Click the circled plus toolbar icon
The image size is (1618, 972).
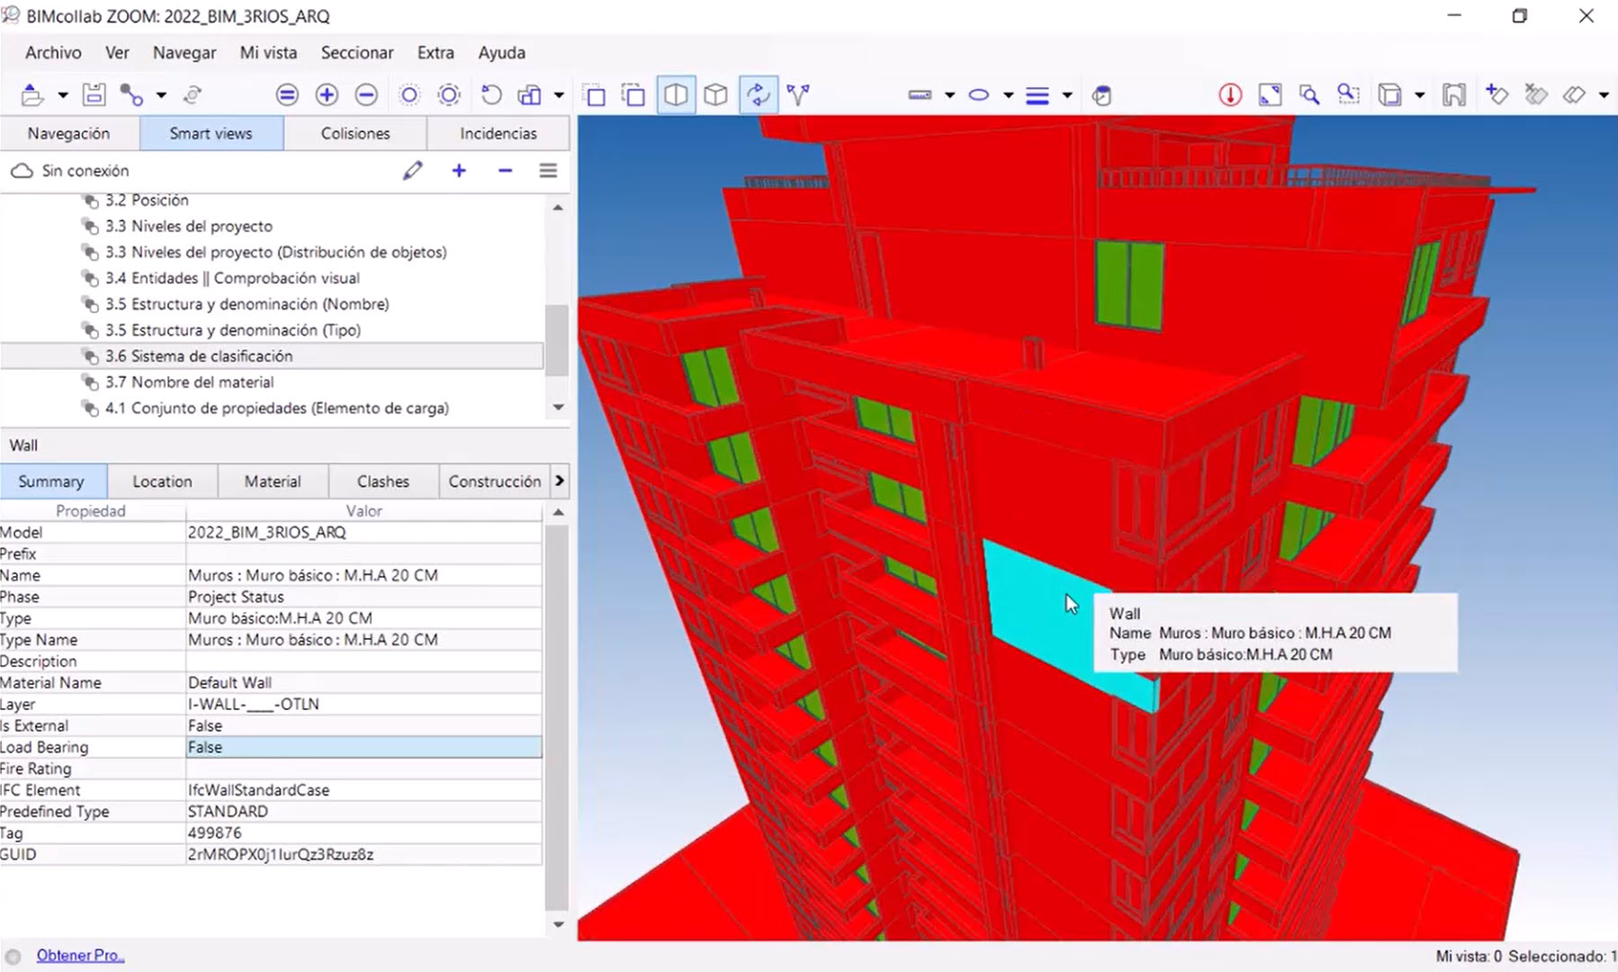tap(327, 94)
